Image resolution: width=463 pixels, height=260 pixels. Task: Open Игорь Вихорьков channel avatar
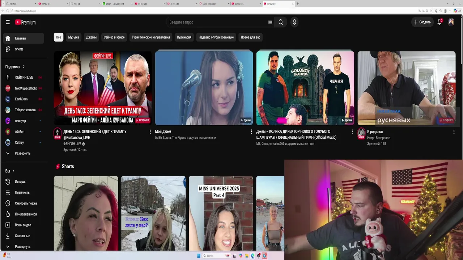click(361, 133)
